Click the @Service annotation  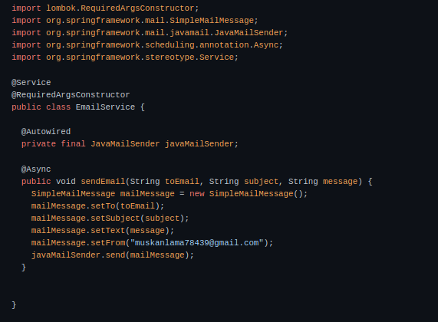pos(31,83)
